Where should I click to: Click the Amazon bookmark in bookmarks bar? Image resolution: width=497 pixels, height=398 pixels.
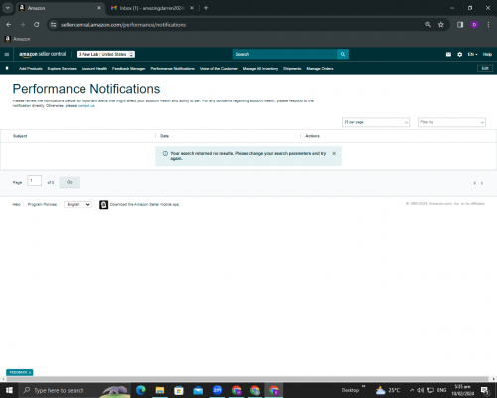pyautogui.click(x=18, y=39)
